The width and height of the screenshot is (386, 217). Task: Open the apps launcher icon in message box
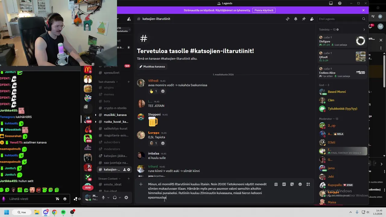coord(308,184)
